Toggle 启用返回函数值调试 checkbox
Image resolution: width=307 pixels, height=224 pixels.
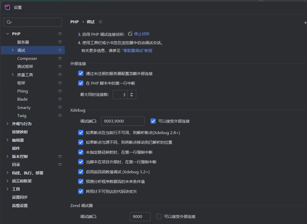(x=81, y=172)
